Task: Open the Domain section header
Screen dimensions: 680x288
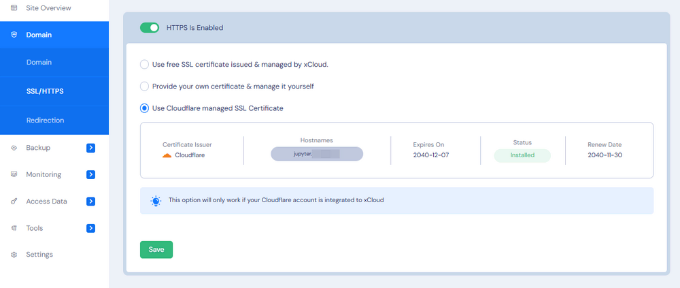Action: tap(54, 35)
